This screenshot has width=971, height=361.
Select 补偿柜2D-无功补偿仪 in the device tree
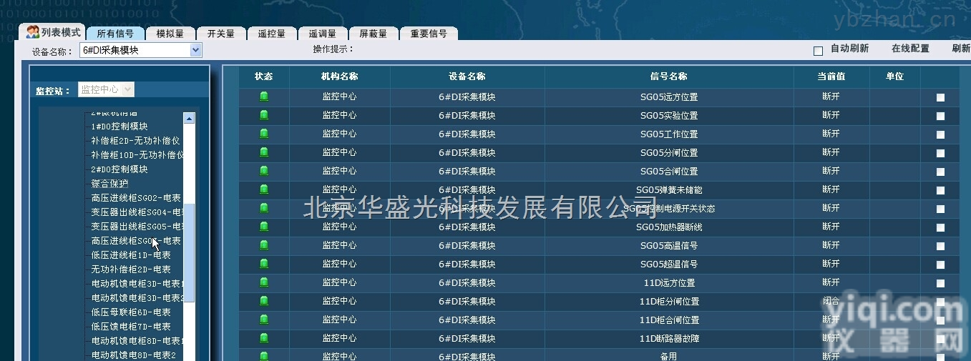point(135,141)
